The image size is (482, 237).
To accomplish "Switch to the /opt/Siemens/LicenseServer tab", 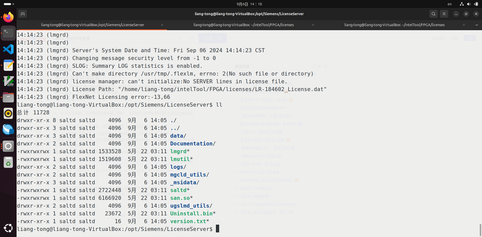I will (93, 25).
